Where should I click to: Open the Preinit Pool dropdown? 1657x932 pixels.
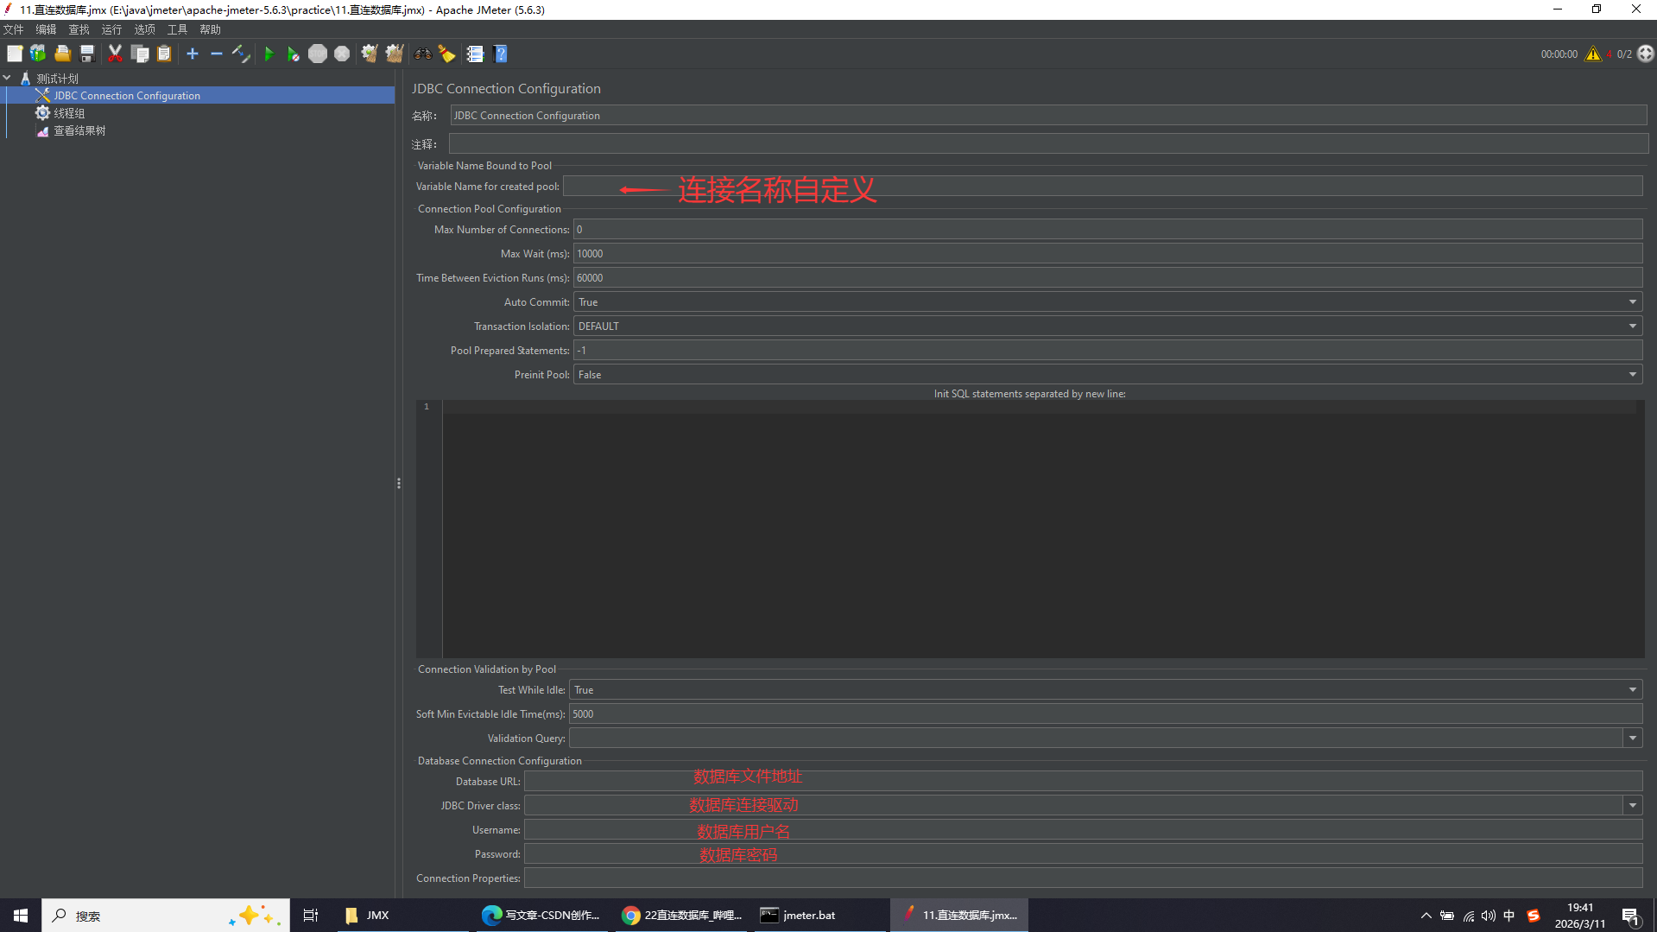tap(1108, 375)
